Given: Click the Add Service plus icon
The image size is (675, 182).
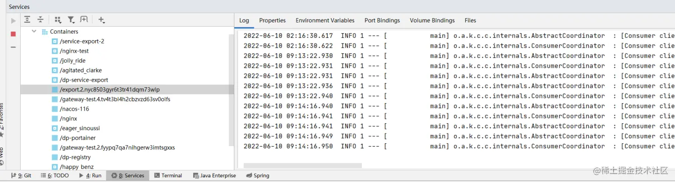Looking at the screenshot, I should tap(101, 20).
